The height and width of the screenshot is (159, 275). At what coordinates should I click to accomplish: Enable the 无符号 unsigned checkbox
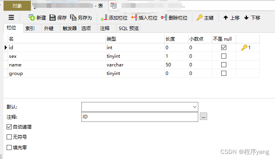click(x=9, y=137)
